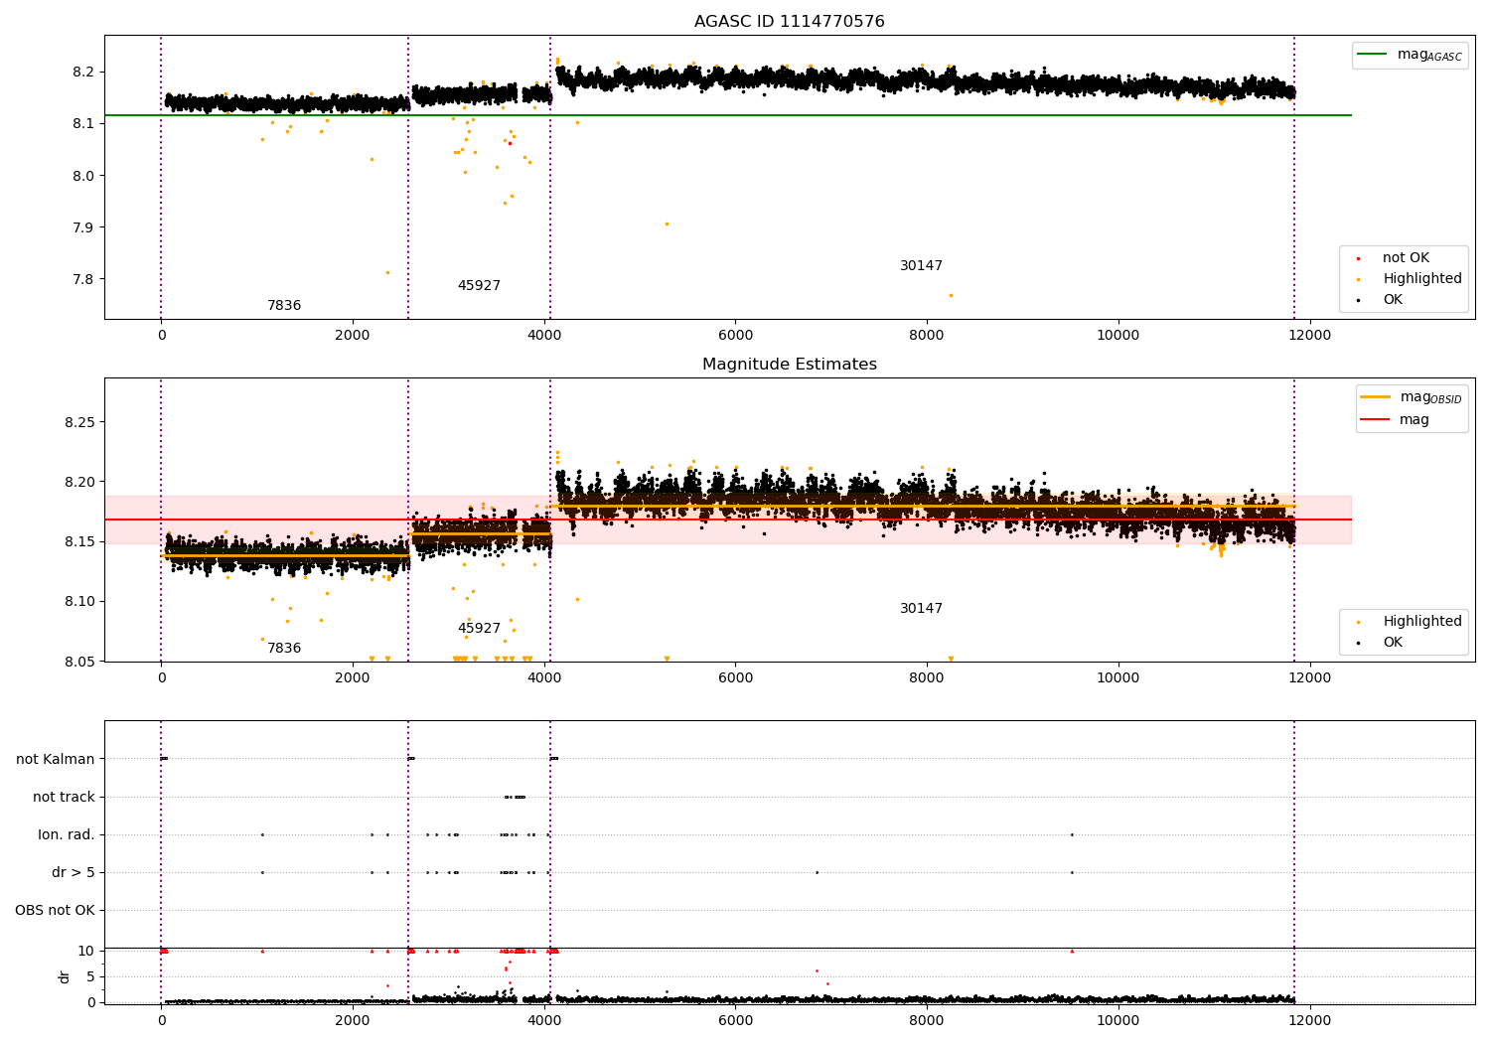The height and width of the screenshot is (1043, 1490).
Task: Select the '7.9' y-axis tick label
Action: click(83, 227)
